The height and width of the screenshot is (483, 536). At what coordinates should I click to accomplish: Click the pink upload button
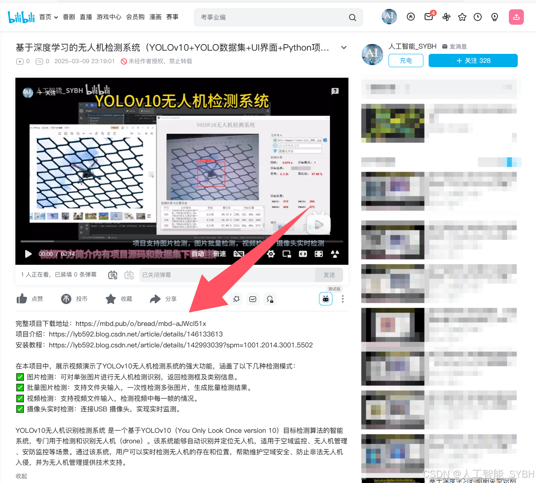coord(516,17)
